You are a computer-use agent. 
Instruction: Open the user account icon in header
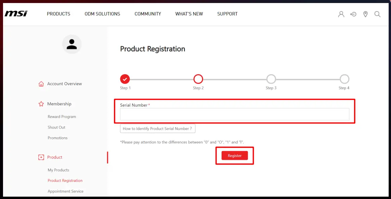[x=341, y=14]
